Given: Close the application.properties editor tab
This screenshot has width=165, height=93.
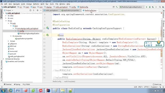Looking at the screenshot, I should pyautogui.click(x=80, y=10).
